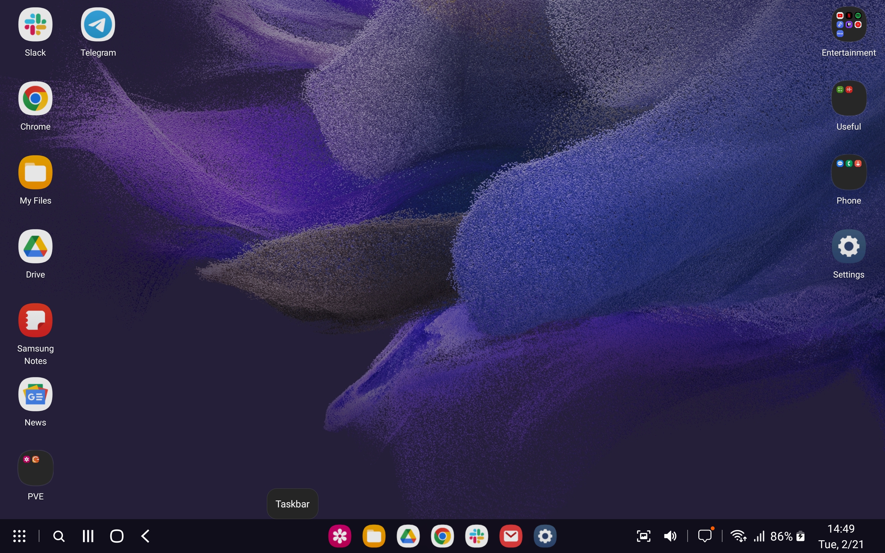Open the PVE folder
Viewport: 885px width, 553px height.
coord(35,468)
